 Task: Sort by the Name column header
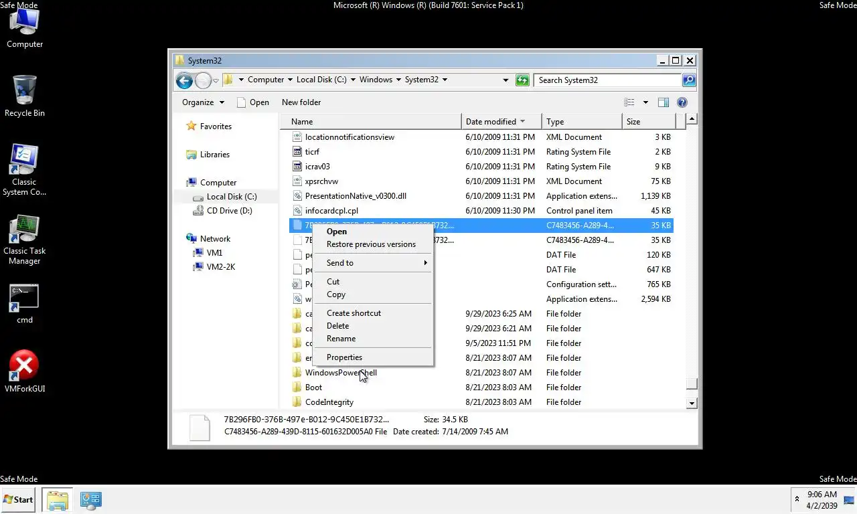tap(375, 121)
